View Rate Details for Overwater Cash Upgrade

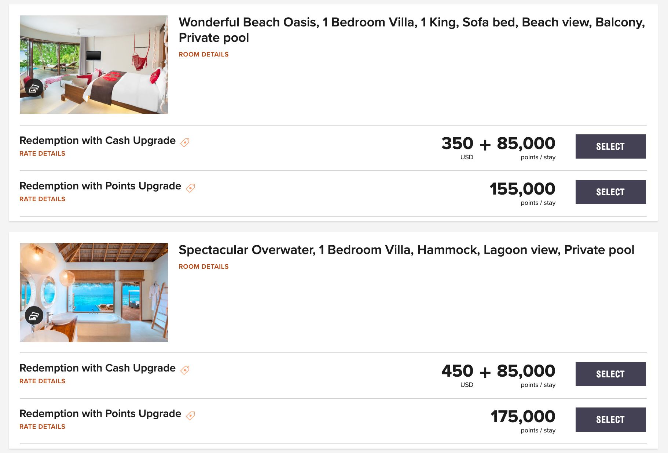42,381
